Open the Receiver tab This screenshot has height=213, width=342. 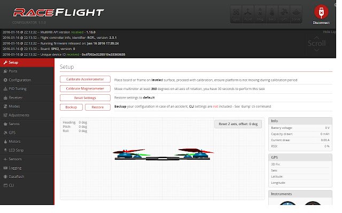click(x=27, y=97)
